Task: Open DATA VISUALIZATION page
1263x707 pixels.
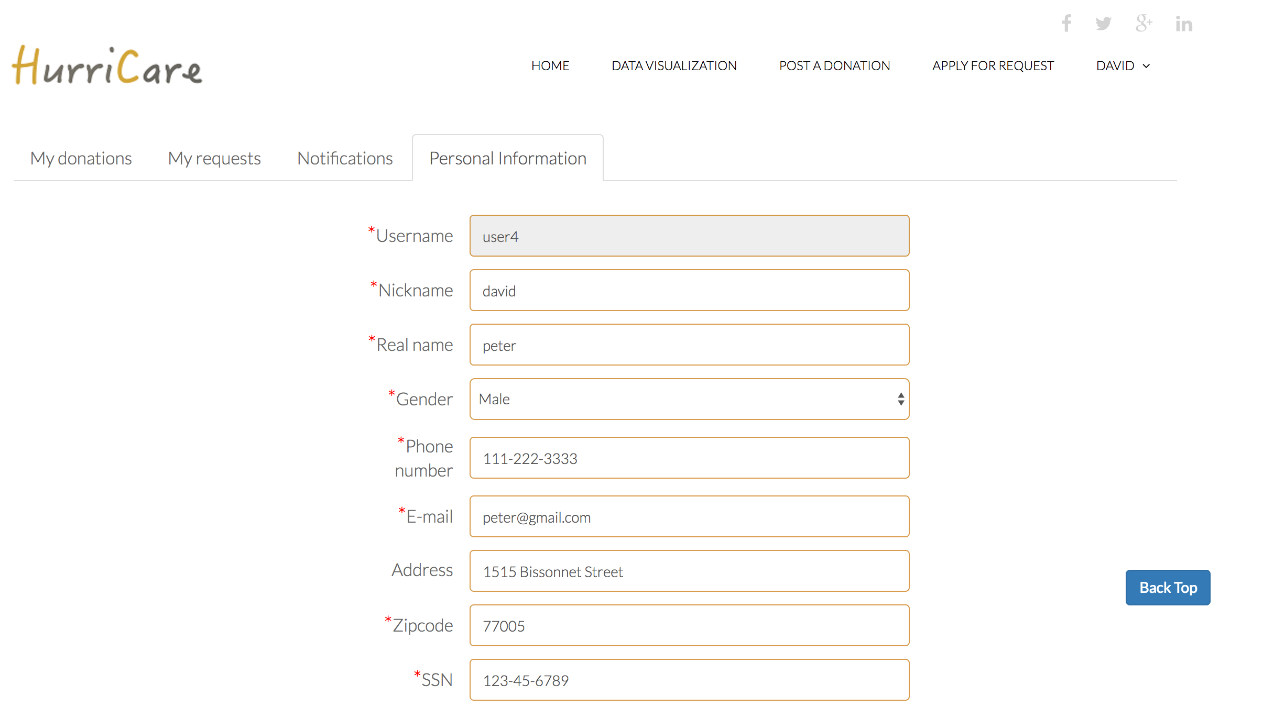Action: [674, 66]
